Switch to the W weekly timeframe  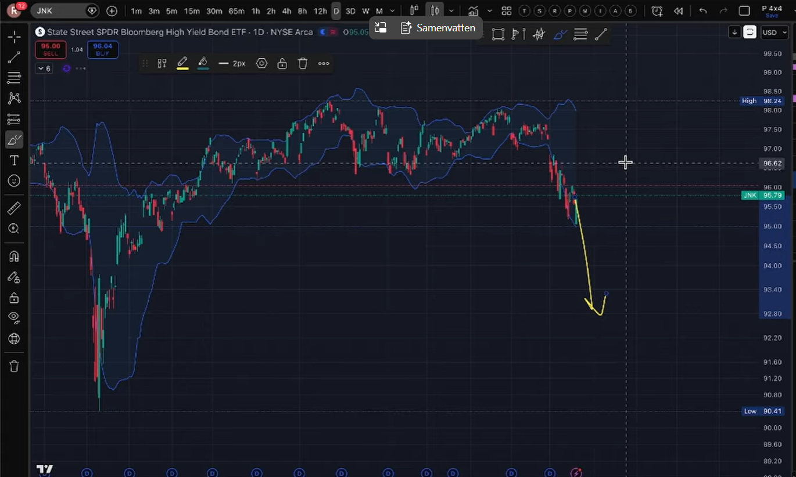pos(365,11)
